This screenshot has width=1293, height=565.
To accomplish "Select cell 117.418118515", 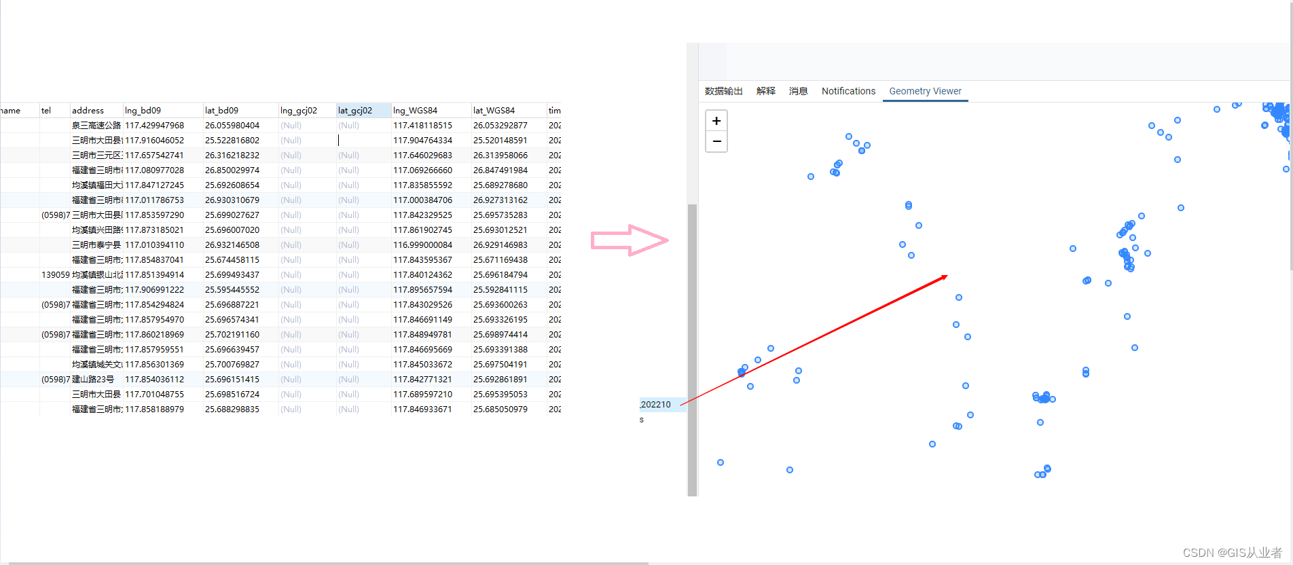I will coord(431,126).
